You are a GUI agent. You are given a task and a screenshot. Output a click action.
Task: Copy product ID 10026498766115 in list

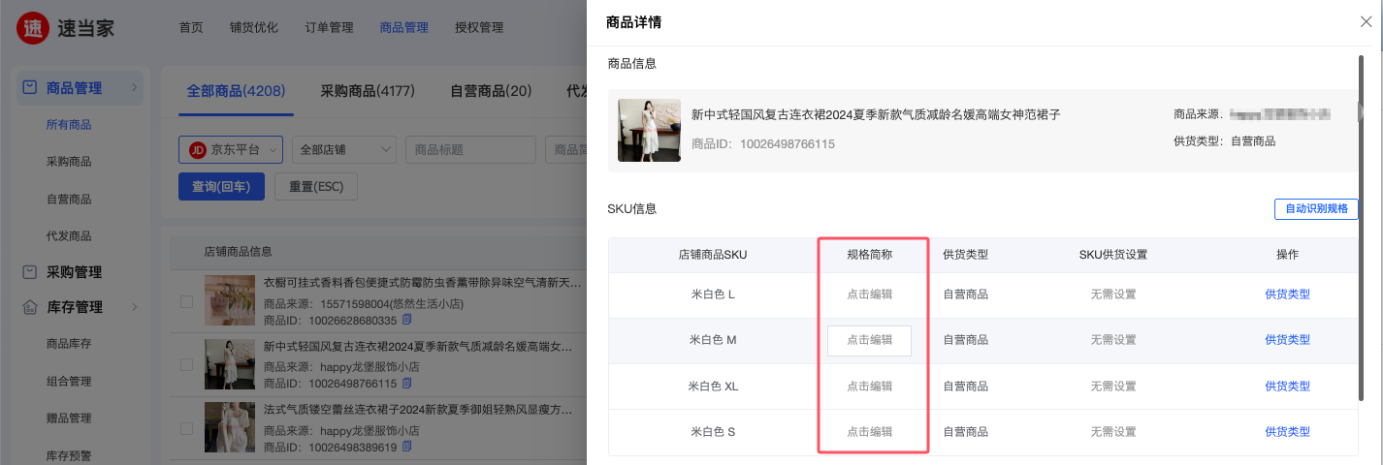pos(407,384)
